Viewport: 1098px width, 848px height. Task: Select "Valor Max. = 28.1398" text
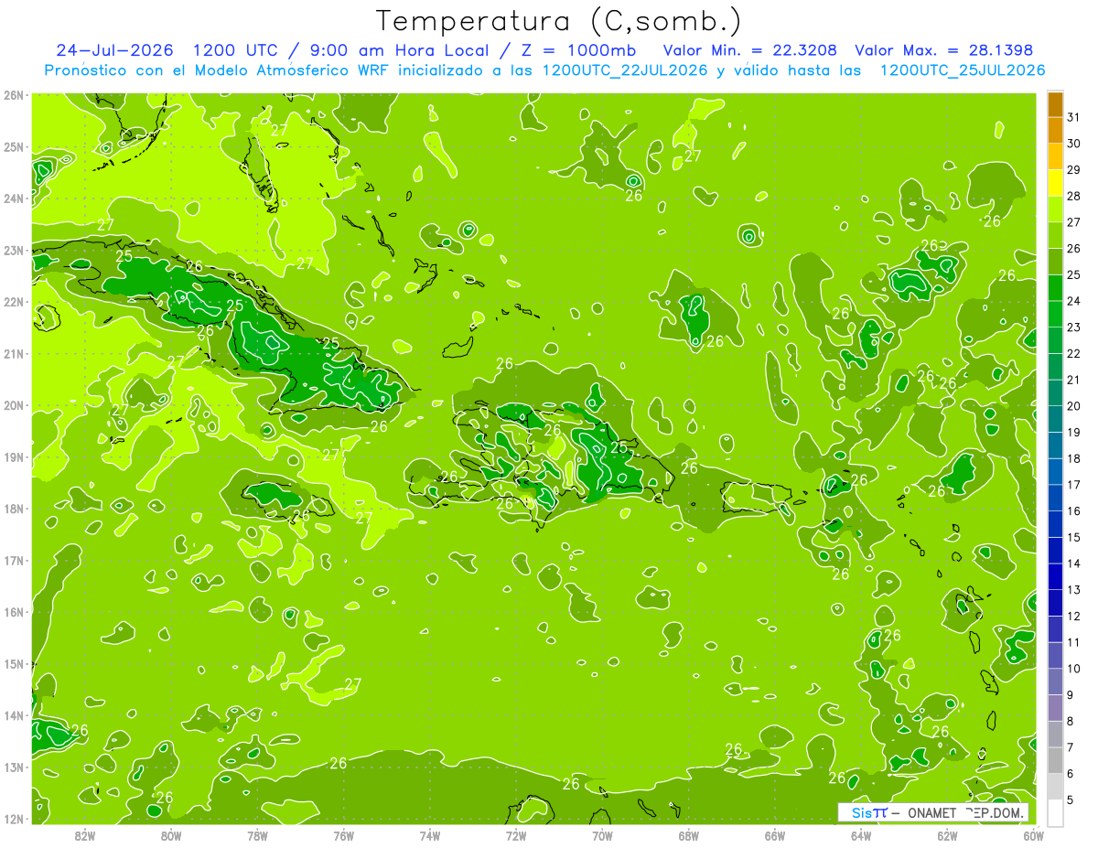tap(943, 50)
